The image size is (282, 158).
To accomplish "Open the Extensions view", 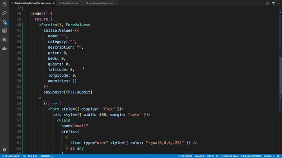I will coord(4,39).
